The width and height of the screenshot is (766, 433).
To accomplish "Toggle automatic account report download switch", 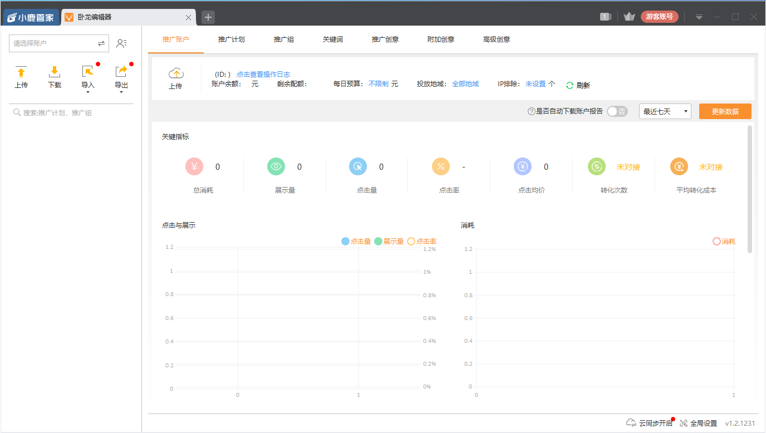I will point(617,111).
